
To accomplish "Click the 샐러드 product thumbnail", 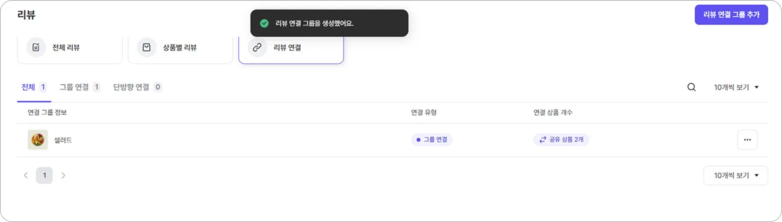I will tap(38, 140).
